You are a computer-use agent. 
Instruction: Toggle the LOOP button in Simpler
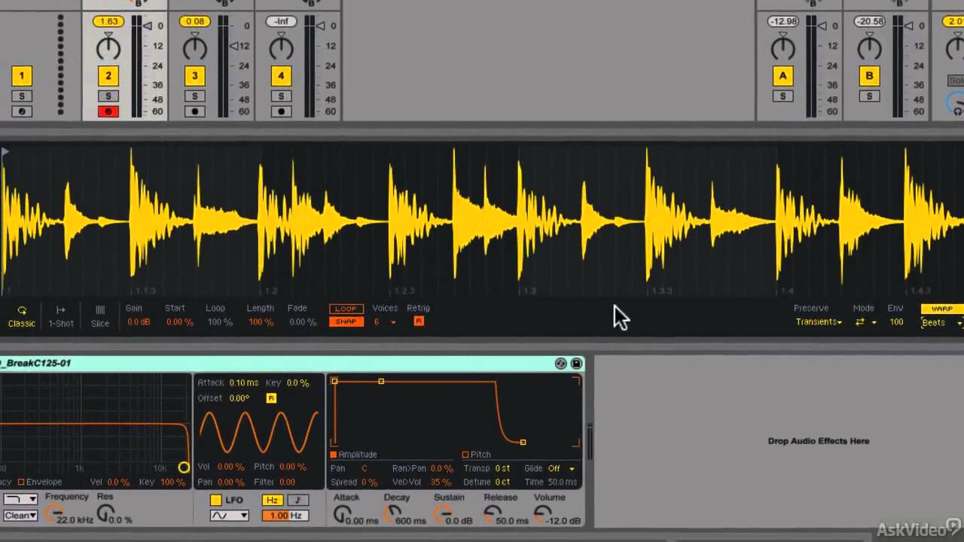tap(346, 309)
